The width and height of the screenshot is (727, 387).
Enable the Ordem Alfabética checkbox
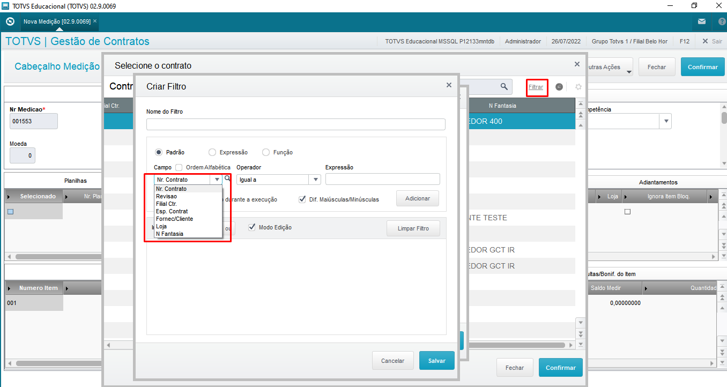point(179,167)
